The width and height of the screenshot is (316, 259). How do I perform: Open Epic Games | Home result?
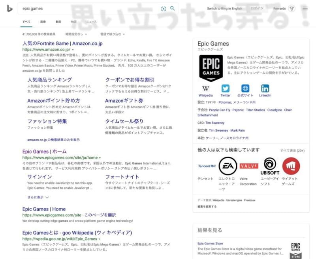coord(44,209)
